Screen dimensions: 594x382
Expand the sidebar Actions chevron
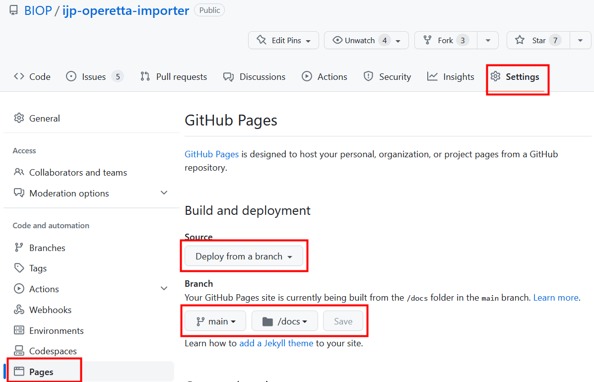click(164, 289)
